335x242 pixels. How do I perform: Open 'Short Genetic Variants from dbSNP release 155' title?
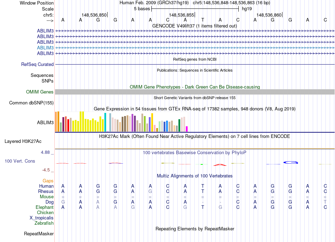click(195, 98)
